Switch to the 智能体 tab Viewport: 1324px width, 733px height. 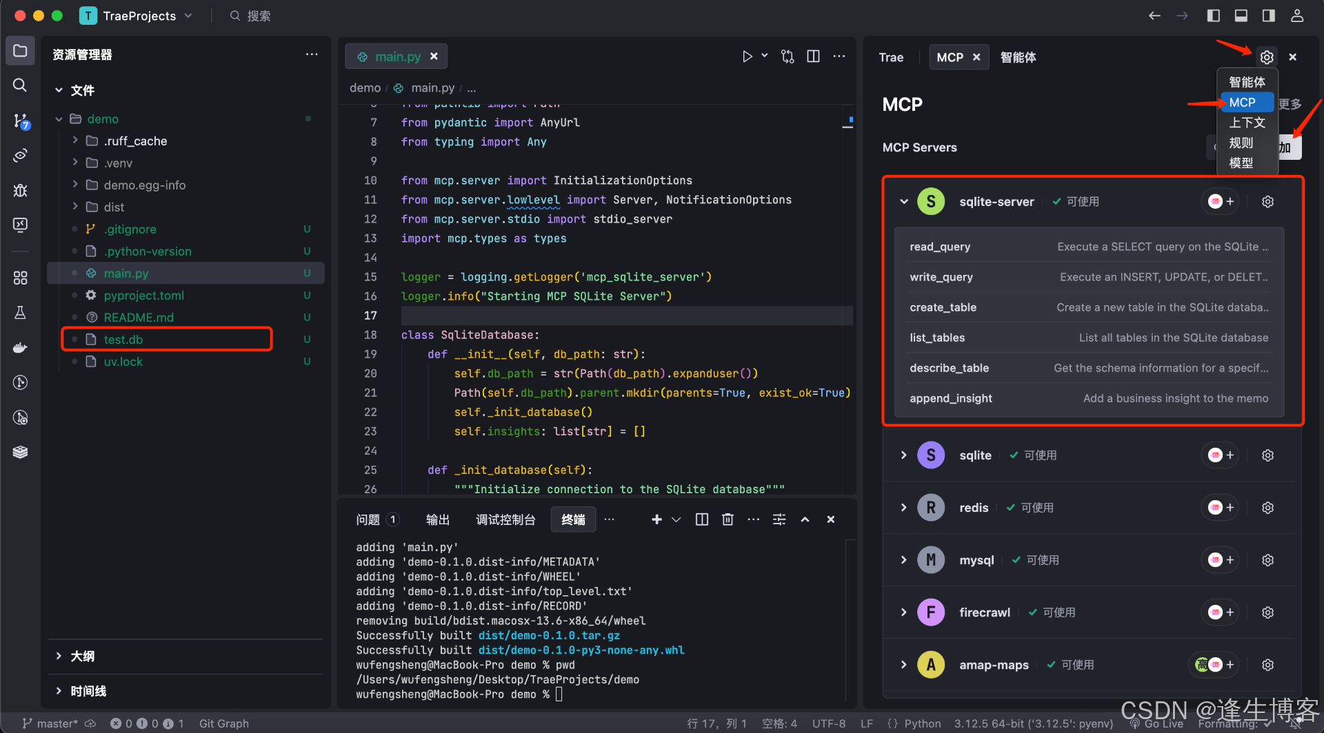[1018, 57]
